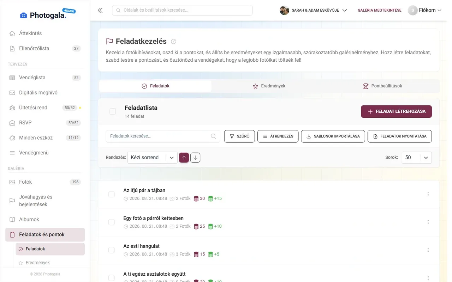The width and height of the screenshot is (452, 282).
Task: Check the box for Az esti hangulat
Action: tap(111, 250)
